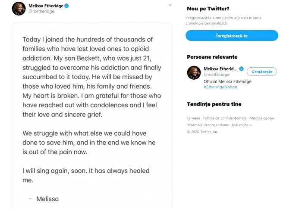Click the Tendințe pentru tine heading

pos(214,104)
